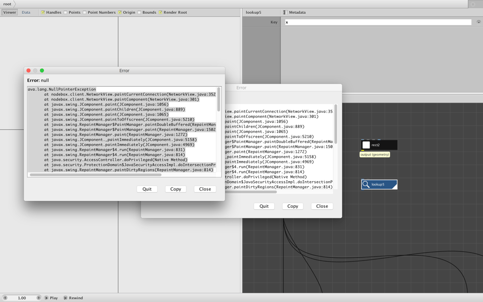Increase the frame number with the right arrow
483x302 pixels.
click(x=39, y=298)
